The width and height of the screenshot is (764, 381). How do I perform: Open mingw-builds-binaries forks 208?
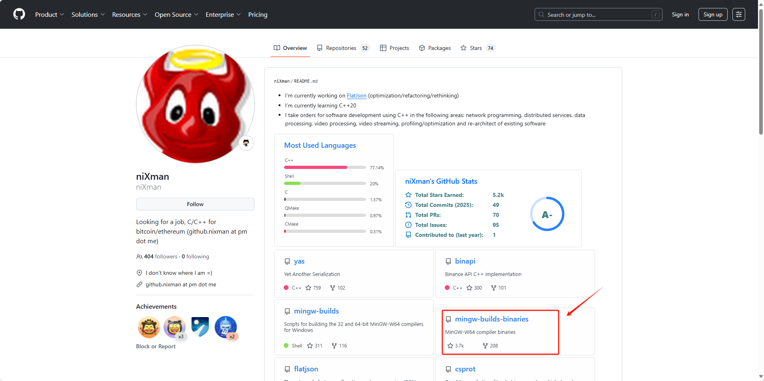pos(490,345)
